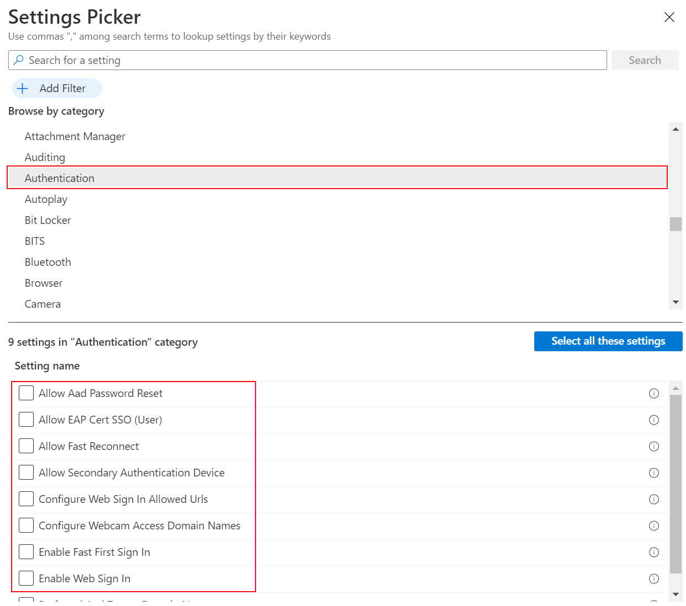The height and width of the screenshot is (606, 686).
Task: Focus the Search for a setting field
Action: (x=307, y=60)
